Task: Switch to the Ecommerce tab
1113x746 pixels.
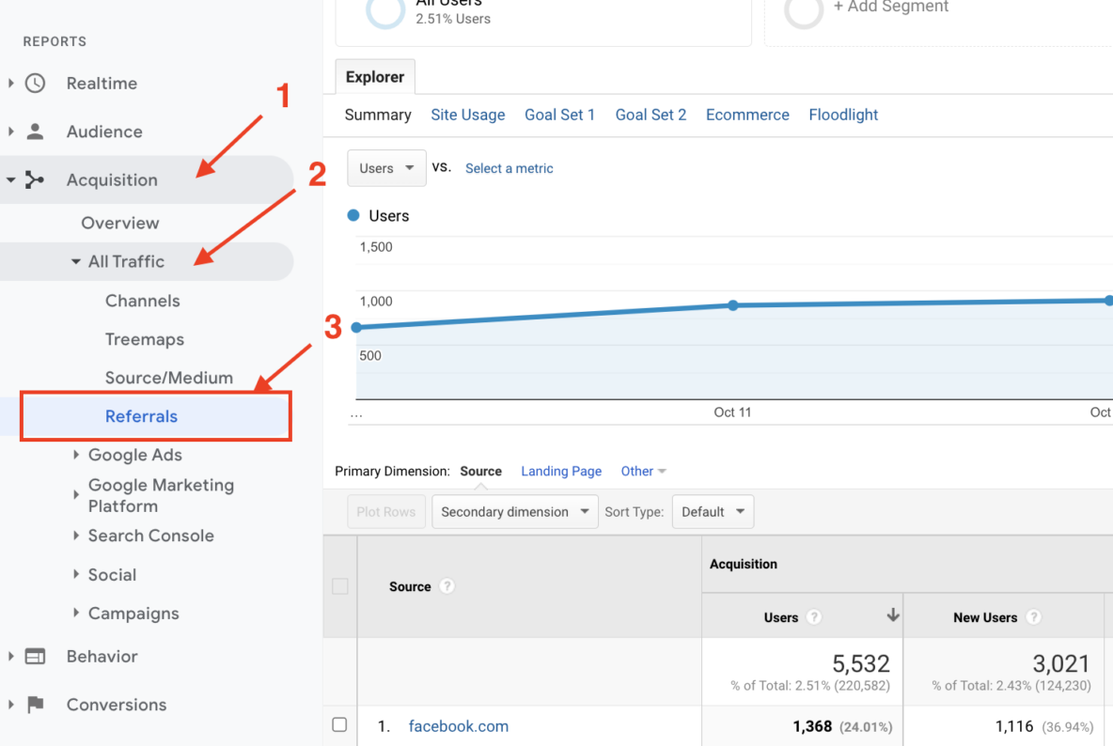Action: (x=747, y=115)
